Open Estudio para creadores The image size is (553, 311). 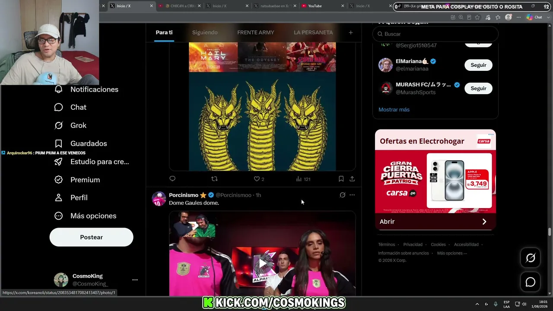pyautogui.click(x=91, y=162)
